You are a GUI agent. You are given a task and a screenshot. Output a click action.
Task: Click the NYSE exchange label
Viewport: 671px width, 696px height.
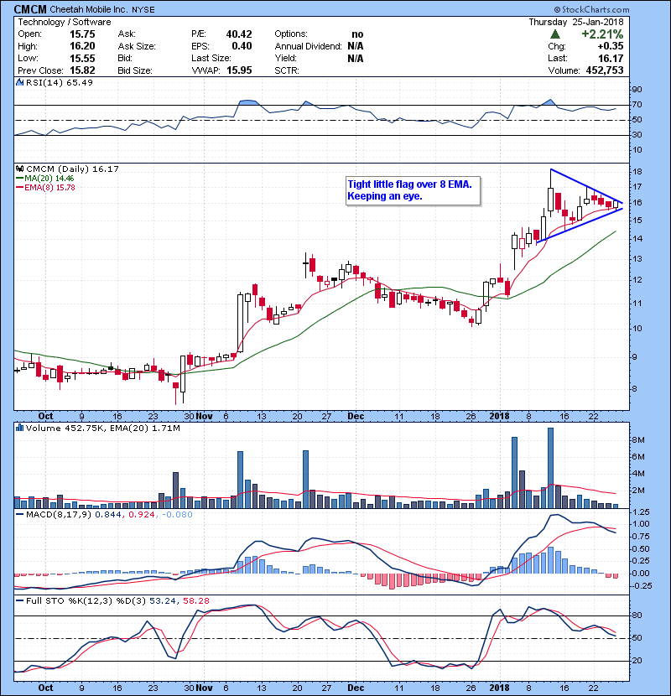click(143, 10)
